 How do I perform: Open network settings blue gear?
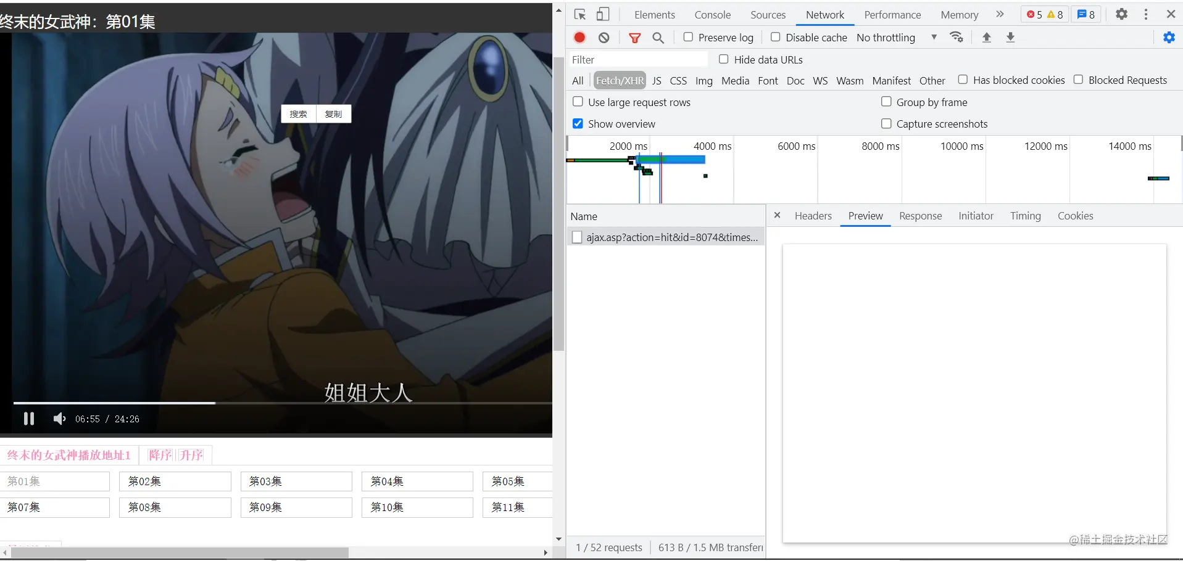[1169, 38]
